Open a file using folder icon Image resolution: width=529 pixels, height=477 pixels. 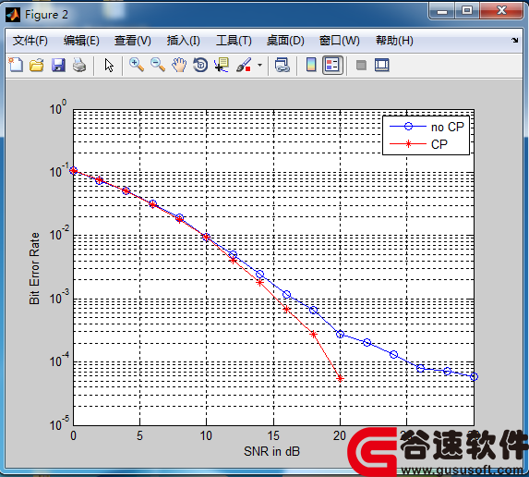pos(36,65)
